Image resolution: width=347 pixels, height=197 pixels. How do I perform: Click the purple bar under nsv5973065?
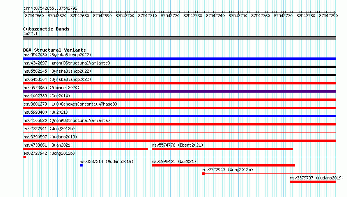[x=179, y=91]
